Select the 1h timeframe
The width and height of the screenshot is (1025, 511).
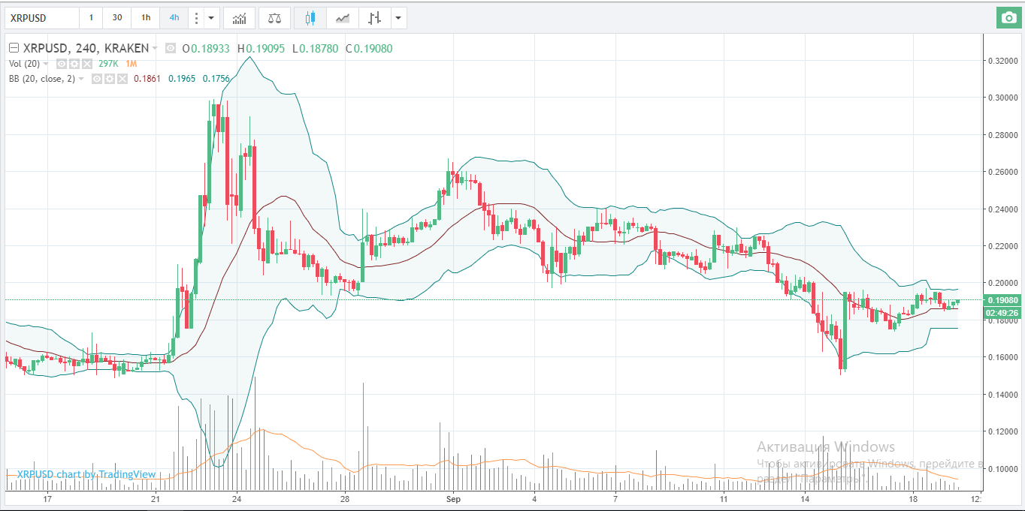click(145, 18)
